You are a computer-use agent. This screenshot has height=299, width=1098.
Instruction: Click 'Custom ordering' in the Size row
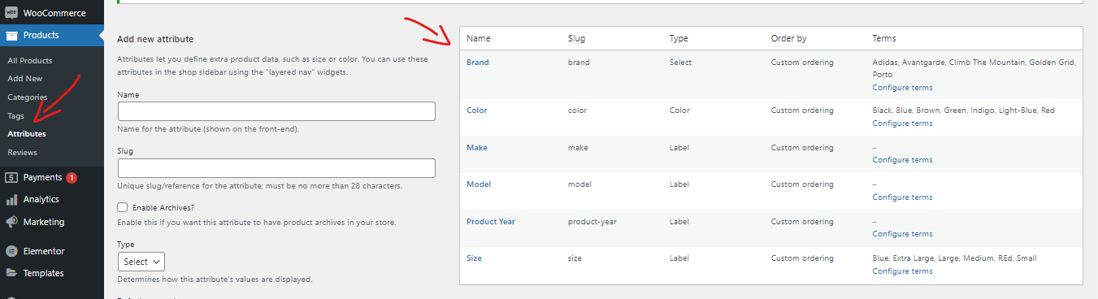pyautogui.click(x=802, y=258)
